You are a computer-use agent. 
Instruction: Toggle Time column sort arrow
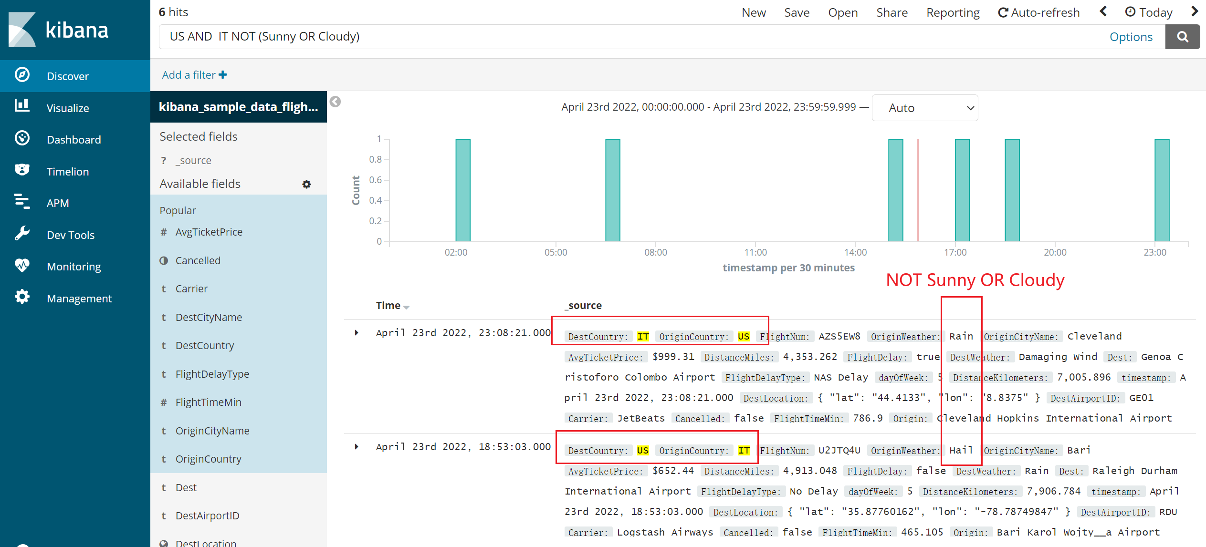pyautogui.click(x=406, y=307)
